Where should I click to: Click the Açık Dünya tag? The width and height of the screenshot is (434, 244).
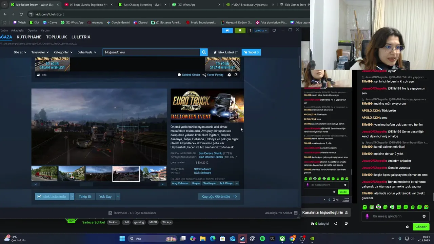[x=226, y=183]
